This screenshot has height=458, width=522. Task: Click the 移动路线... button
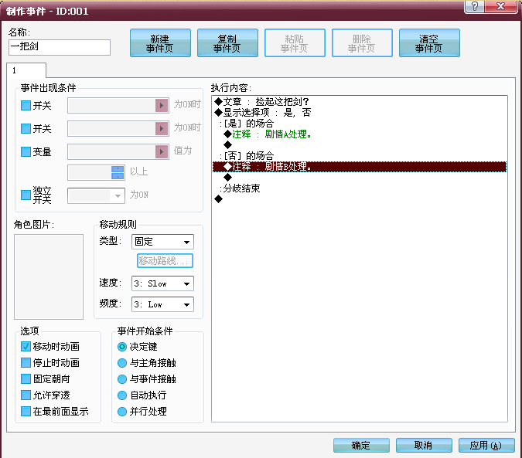[x=165, y=260]
